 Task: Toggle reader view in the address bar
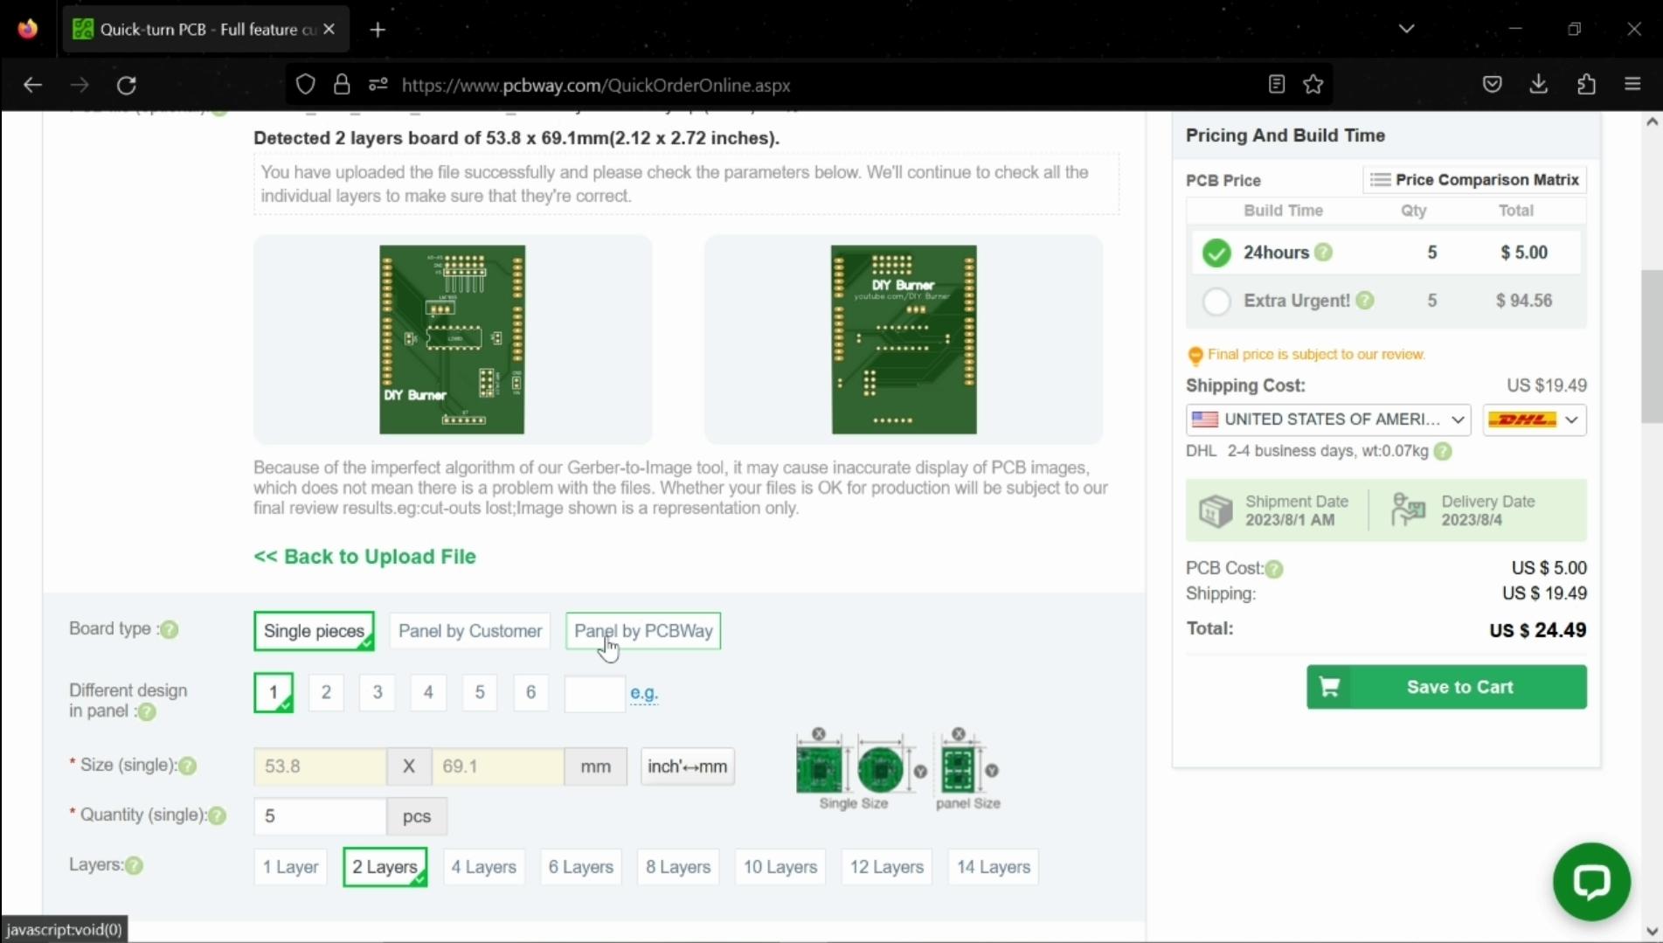pos(1276,84)
